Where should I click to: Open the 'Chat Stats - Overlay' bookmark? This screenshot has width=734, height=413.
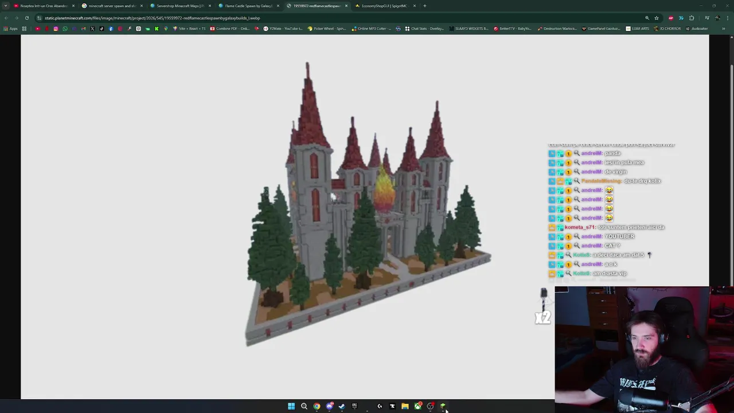[x=424, y=29]
